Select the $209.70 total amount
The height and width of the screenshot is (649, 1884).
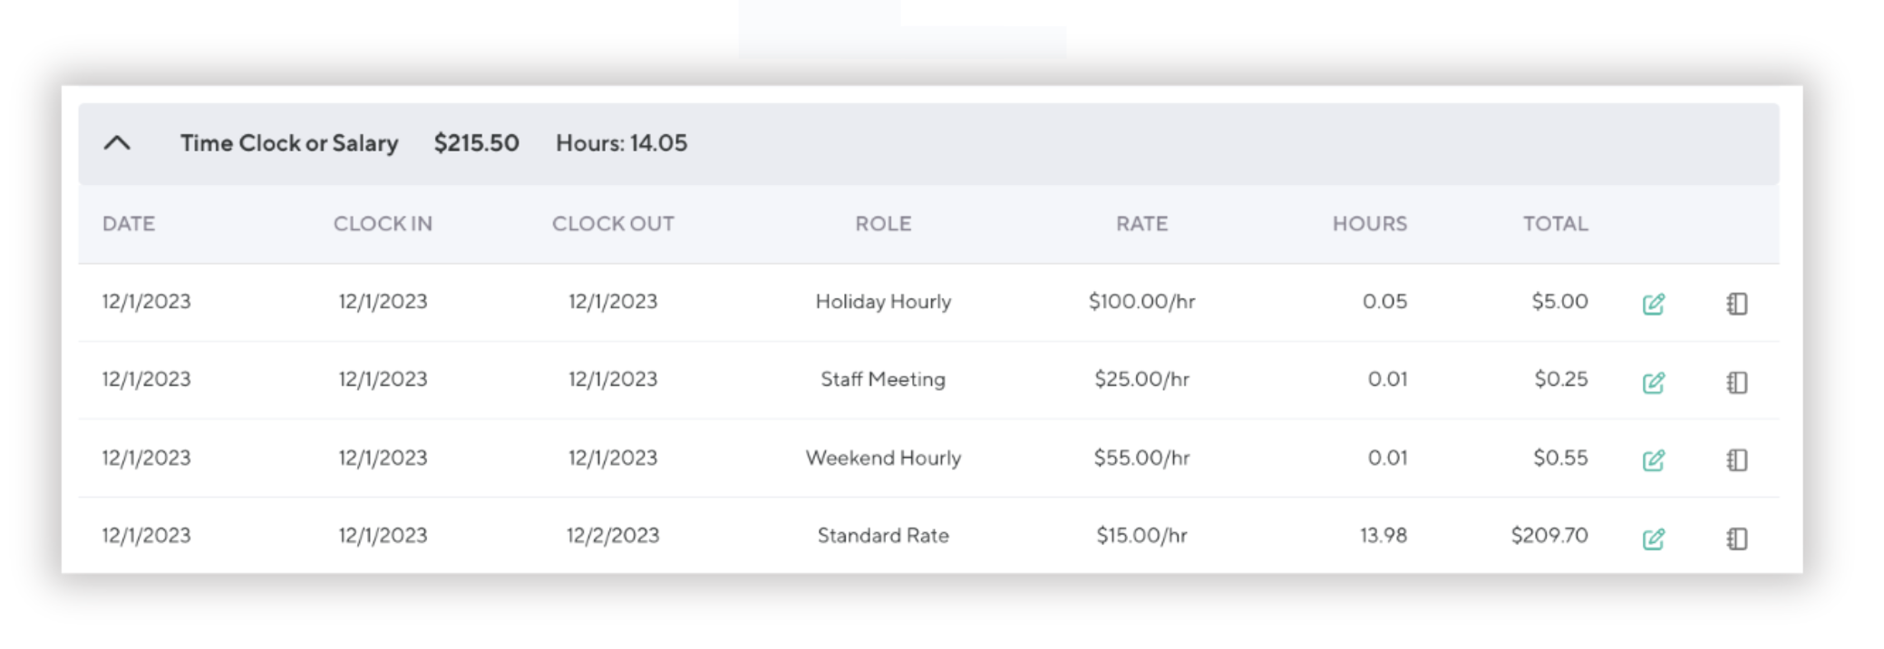[x=1549, y=536]
